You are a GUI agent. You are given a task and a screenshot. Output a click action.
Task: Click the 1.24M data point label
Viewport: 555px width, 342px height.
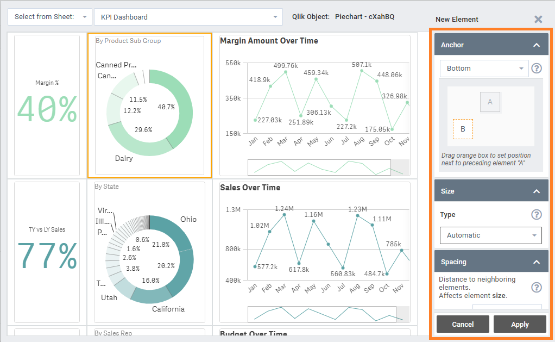point(284,209)
